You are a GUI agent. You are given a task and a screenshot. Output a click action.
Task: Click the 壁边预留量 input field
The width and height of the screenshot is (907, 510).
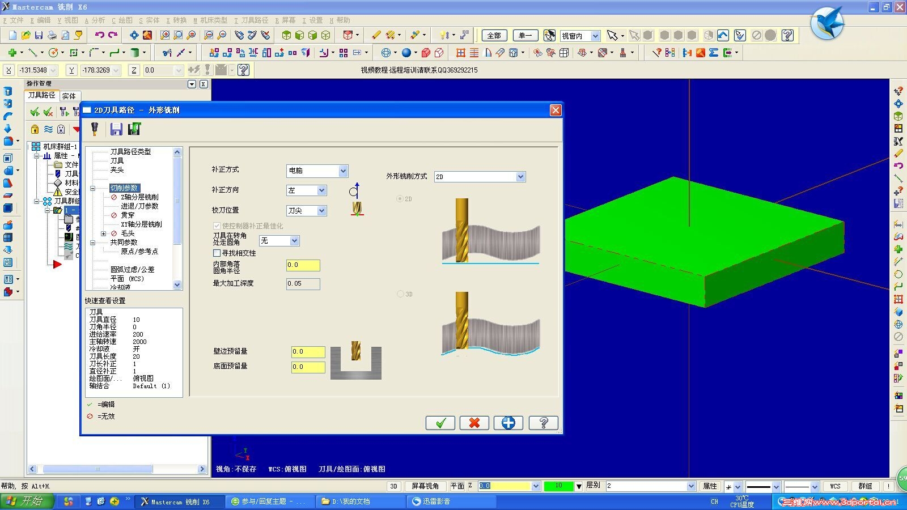[308, 352]
